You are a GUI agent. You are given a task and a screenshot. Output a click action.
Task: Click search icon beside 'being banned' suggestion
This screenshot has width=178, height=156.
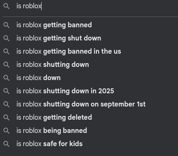(x=7, y=131)
